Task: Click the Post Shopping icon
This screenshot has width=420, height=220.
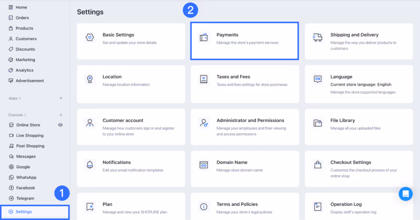Action: coord(11,146)
